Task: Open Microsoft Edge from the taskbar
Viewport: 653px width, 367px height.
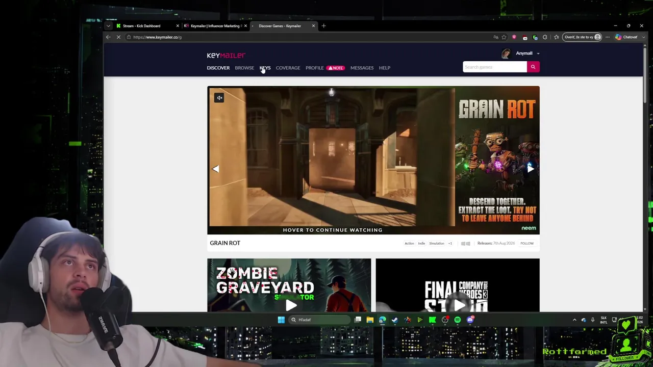Action: coord(382,320)
